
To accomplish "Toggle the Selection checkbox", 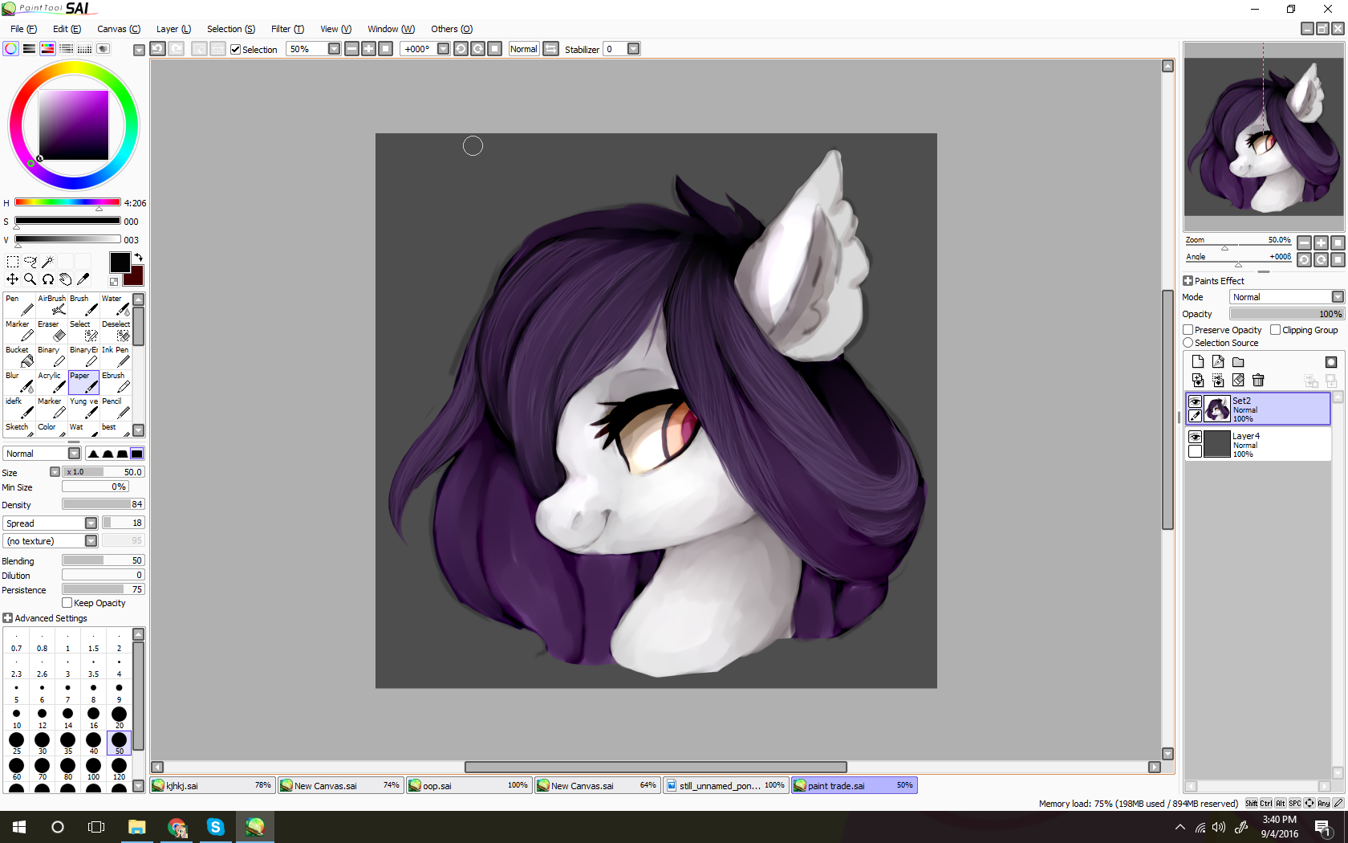I will pos(236,50).
